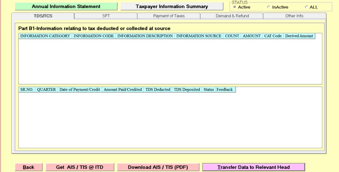Click the INFORMATION CATEGORY column header
The image size is (339, 172).
(x=45, y=36)
